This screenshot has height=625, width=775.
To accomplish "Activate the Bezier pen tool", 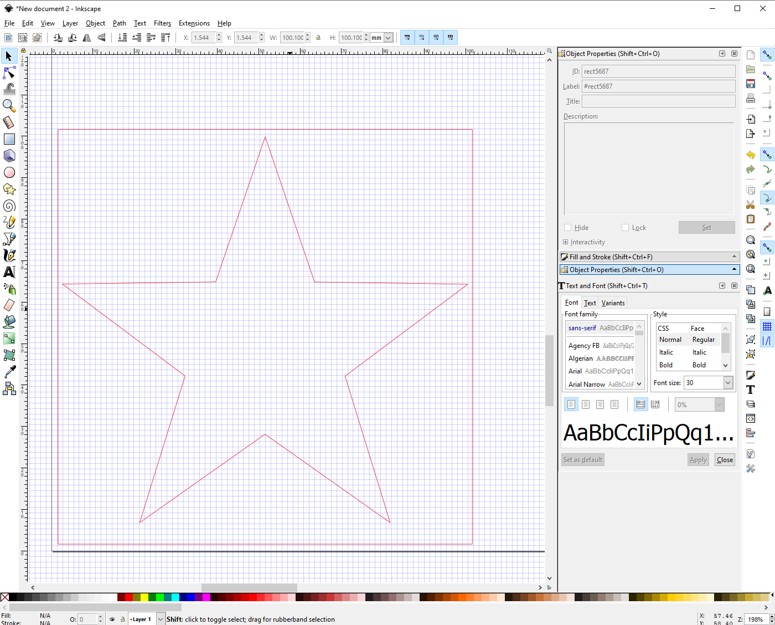I will [x=9, y=239].
